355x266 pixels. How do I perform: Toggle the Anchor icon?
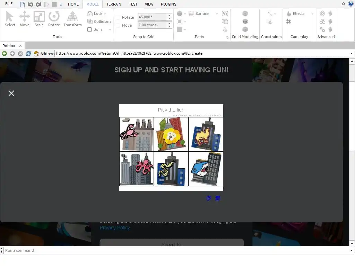[225, 29]
